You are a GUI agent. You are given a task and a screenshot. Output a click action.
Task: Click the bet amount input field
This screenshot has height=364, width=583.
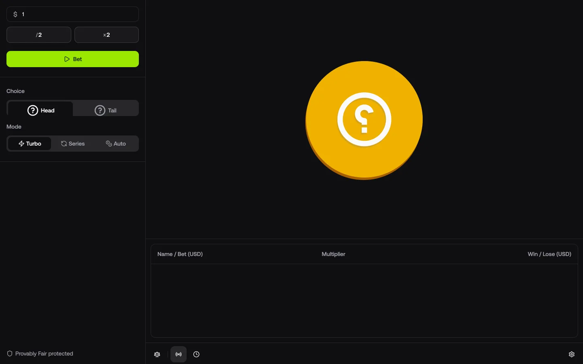[x=72, y=14]
